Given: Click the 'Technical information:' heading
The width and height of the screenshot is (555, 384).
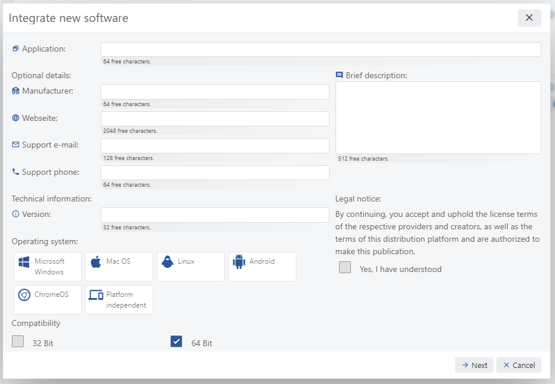Looking at the screenshot, I should [51, 199].
